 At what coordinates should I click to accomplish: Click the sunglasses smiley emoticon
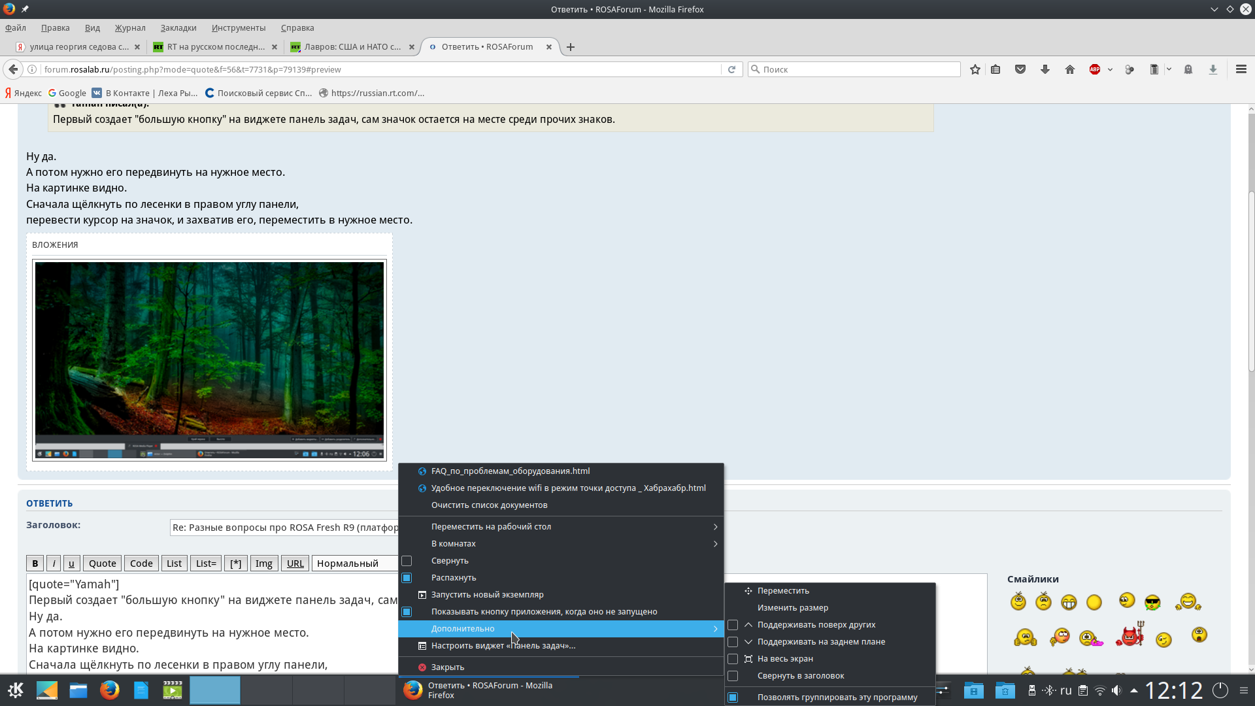(1152, 602)
